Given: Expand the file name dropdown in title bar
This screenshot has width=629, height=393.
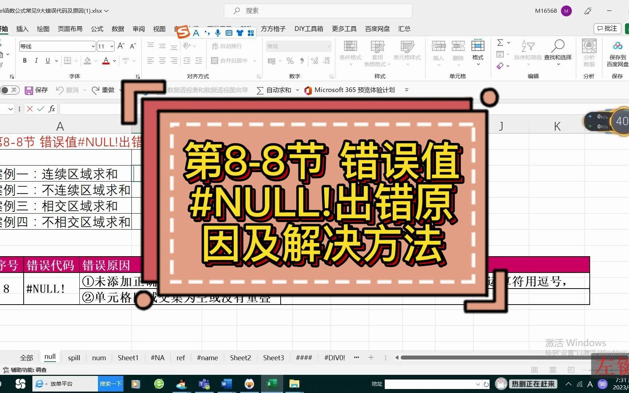Looking at the screenshot, I should pos(107,11).
